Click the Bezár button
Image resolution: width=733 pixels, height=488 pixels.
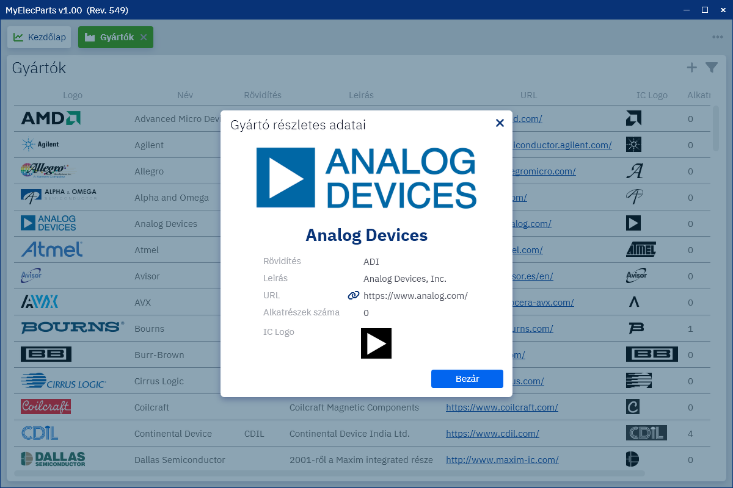click(x=467, y=379)
